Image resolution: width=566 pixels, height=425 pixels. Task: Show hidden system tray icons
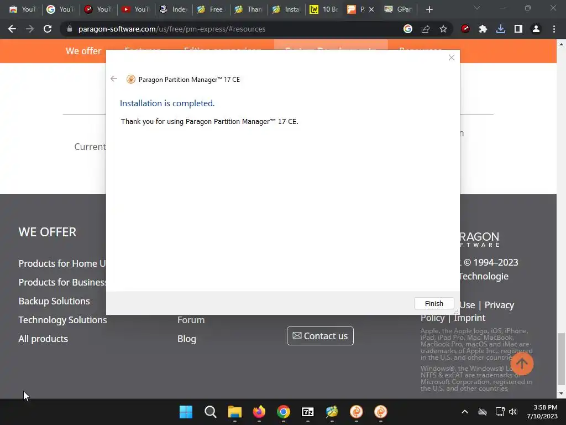tap(465, 412)
